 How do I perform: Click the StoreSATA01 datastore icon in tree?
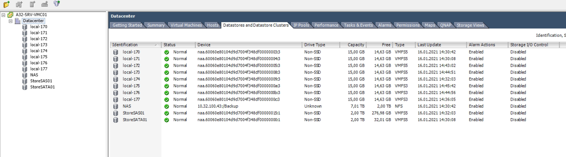point(25,87)
